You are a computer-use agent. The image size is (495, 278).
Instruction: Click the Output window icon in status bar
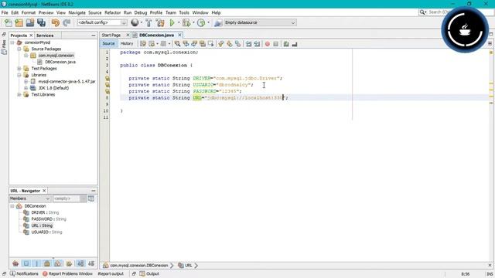coord(142,273)
